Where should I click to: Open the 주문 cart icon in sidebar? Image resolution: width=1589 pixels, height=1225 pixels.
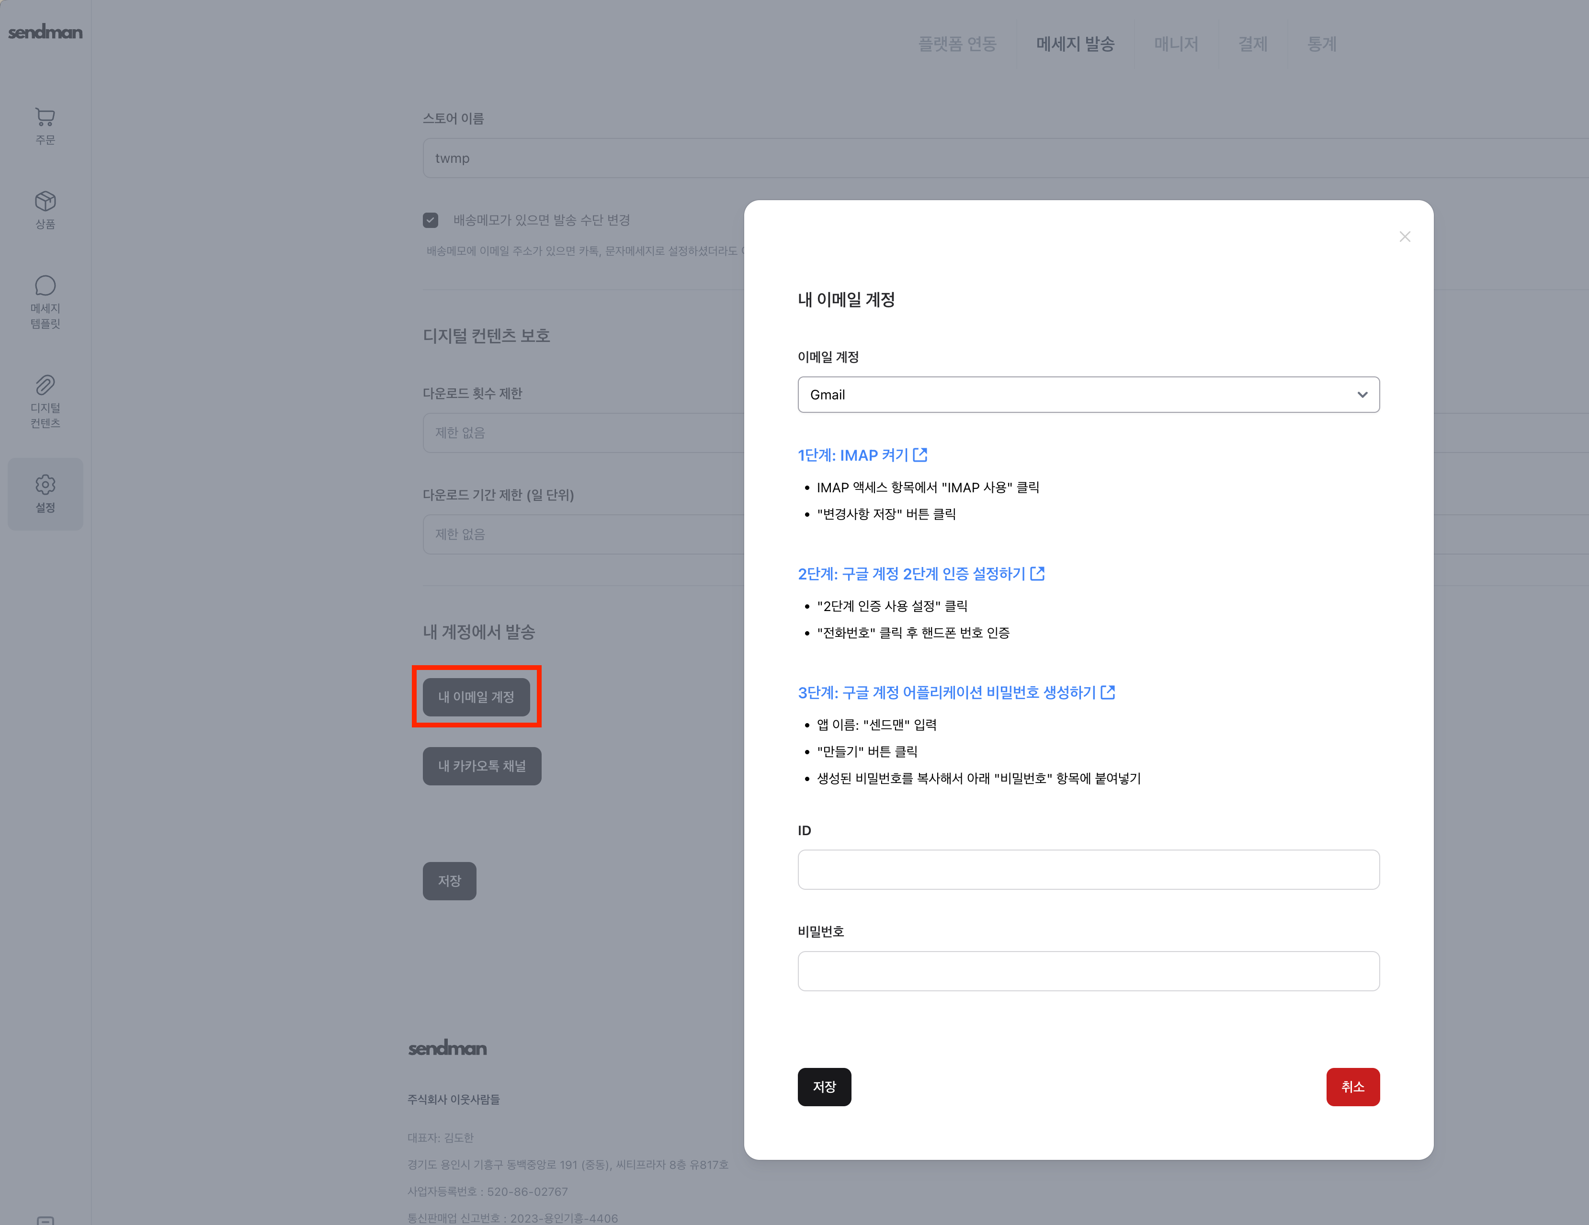[x=45, y=117]
